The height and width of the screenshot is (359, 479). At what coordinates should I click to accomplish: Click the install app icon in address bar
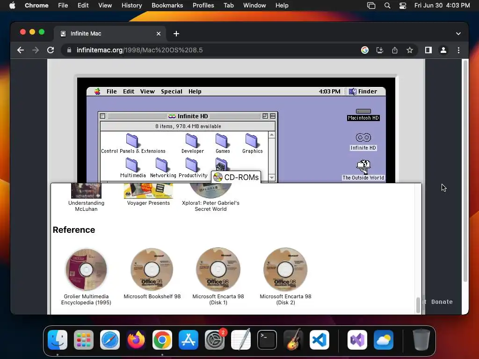coord(380,50)
